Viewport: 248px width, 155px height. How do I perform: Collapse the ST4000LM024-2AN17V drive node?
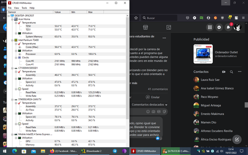[12, 100]
